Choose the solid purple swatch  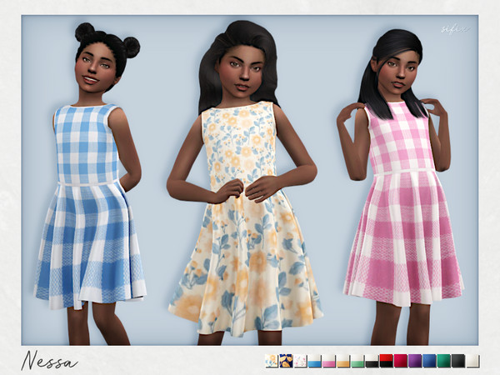[x=415, y=361]
